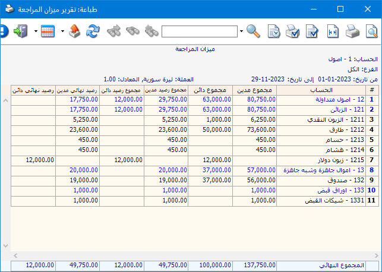Click the مجموع رصيد مدين column header
This screenshot has width=382, height=272.
[x=166, y=90]
